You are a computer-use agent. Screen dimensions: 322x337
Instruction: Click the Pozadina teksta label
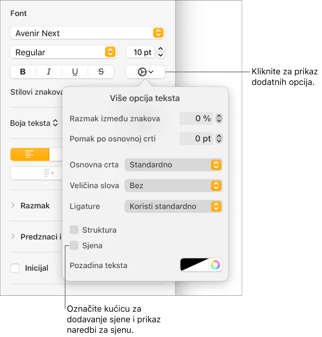[x=98, y=266]
